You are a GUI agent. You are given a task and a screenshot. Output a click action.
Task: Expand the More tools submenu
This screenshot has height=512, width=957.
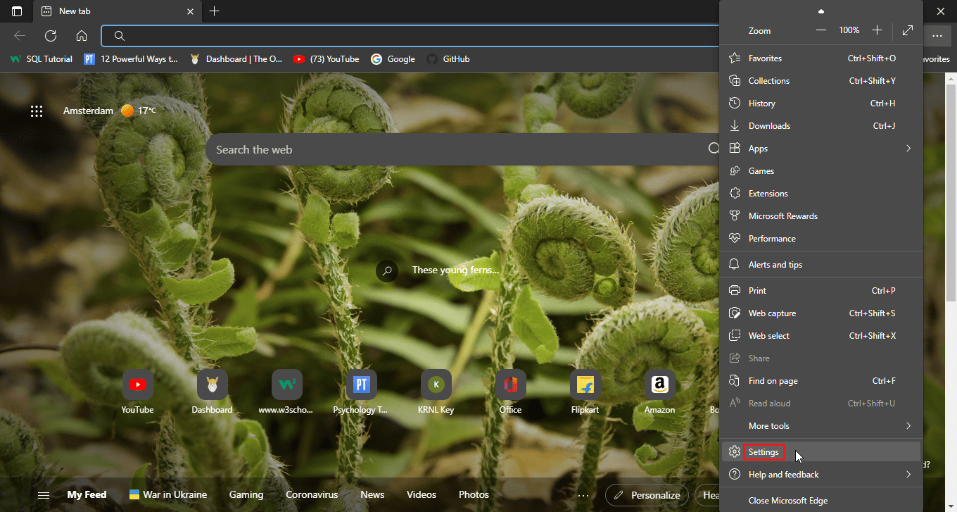(908, 426)
